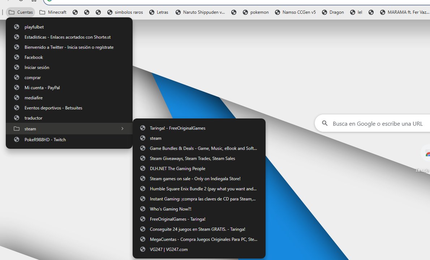Click the unnamed globe bookmark left of pokemon
Image resolution: width=430 pixels, height=260 pixels.
click(234, 12)
